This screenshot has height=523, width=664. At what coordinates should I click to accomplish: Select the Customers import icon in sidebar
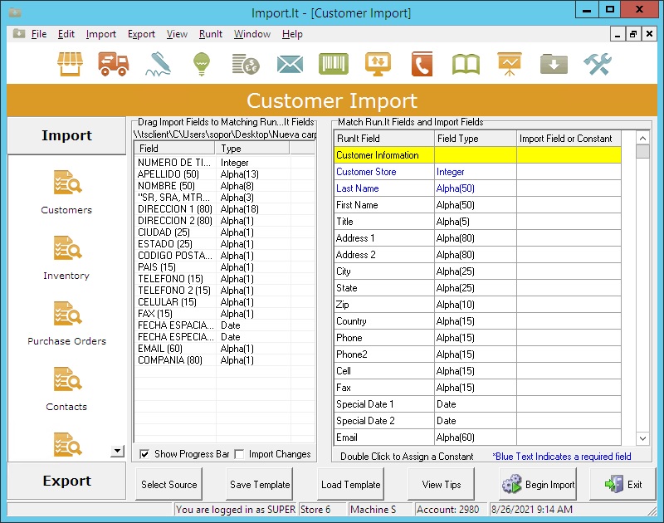coord(67,183)
